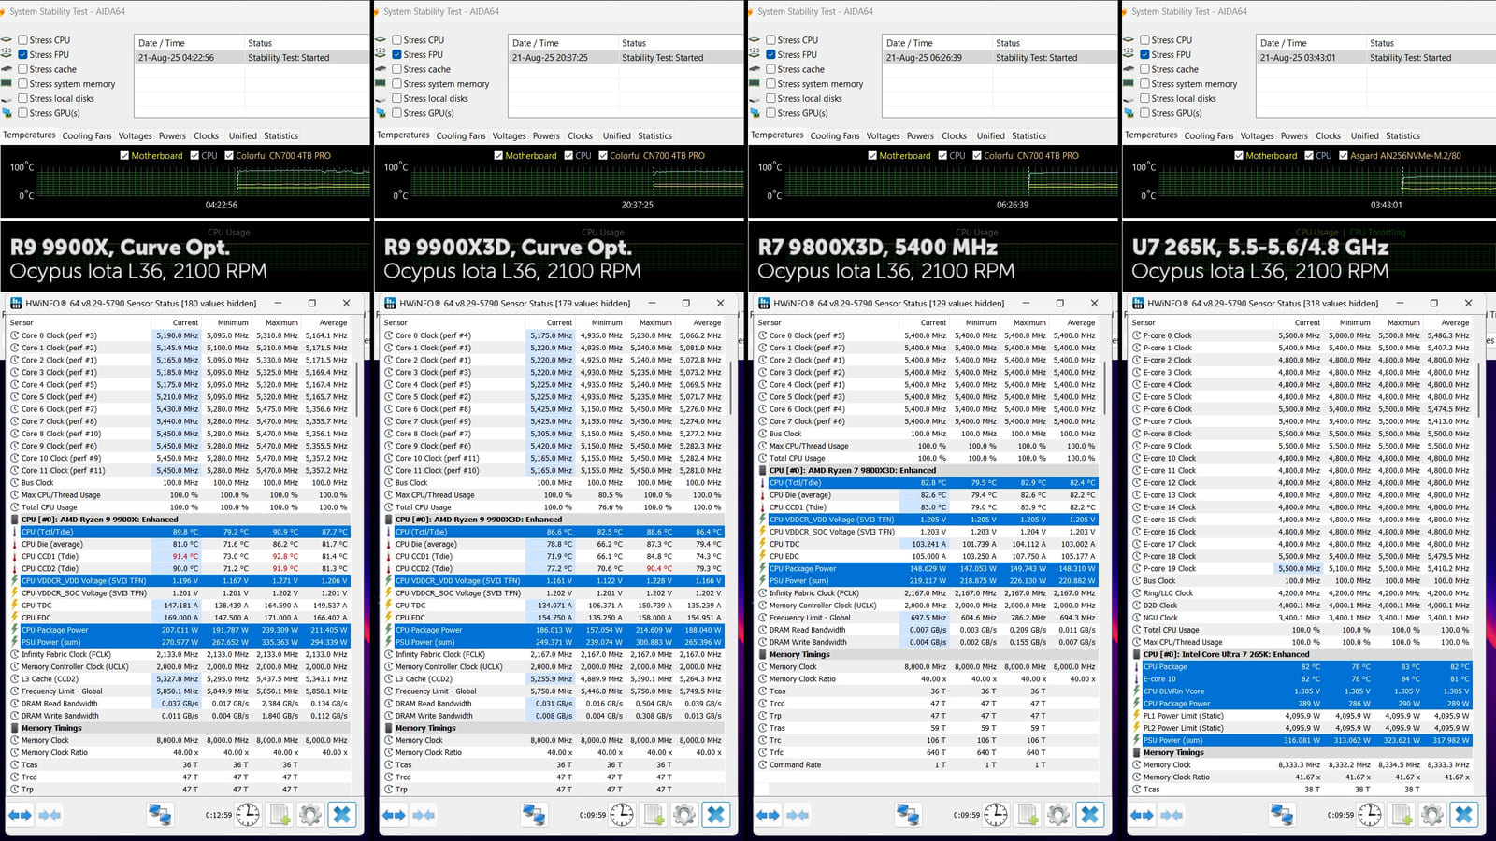This screenshot has width=1496, height=841.
Task: Click expand-columns arrows in R9 9900X HWiNFO window
Action: [20, 815]
